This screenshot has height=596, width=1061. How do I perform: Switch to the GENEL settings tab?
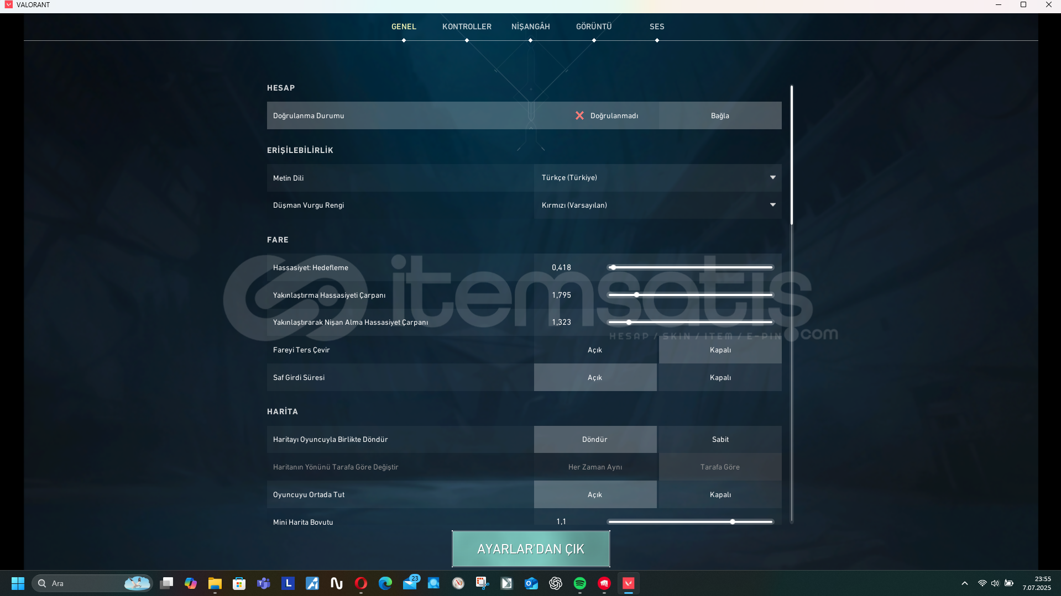click(404, 27)
